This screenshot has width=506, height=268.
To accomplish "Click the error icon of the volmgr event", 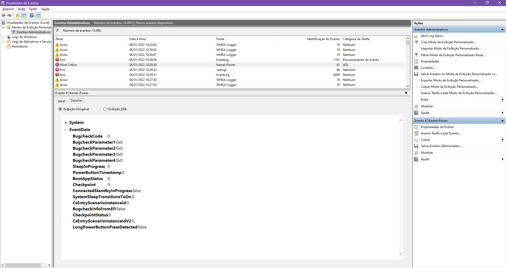I will coord(57,70).
